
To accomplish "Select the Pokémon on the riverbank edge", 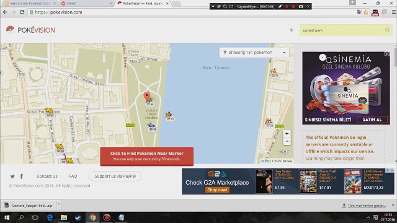I will (x=169, y=115).
